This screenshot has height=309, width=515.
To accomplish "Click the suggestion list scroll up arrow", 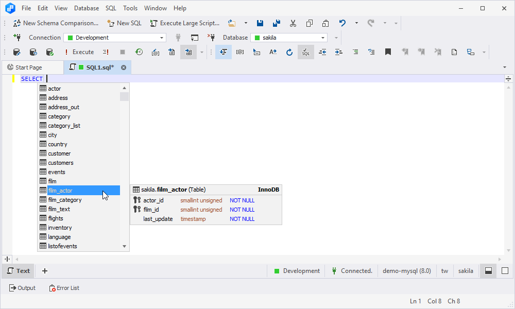I will point(124,88).
